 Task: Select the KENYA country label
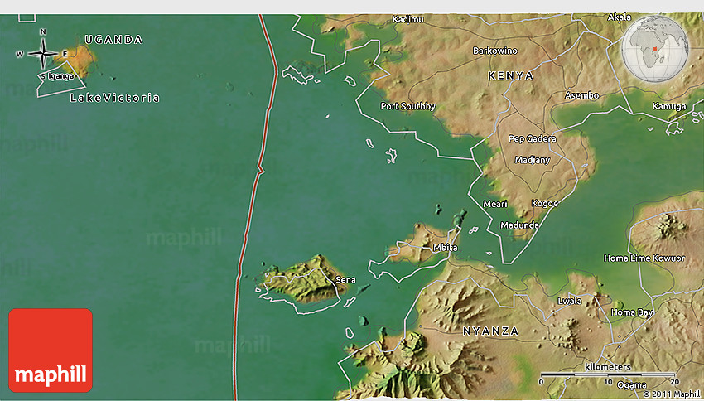[x=511, y=75]
